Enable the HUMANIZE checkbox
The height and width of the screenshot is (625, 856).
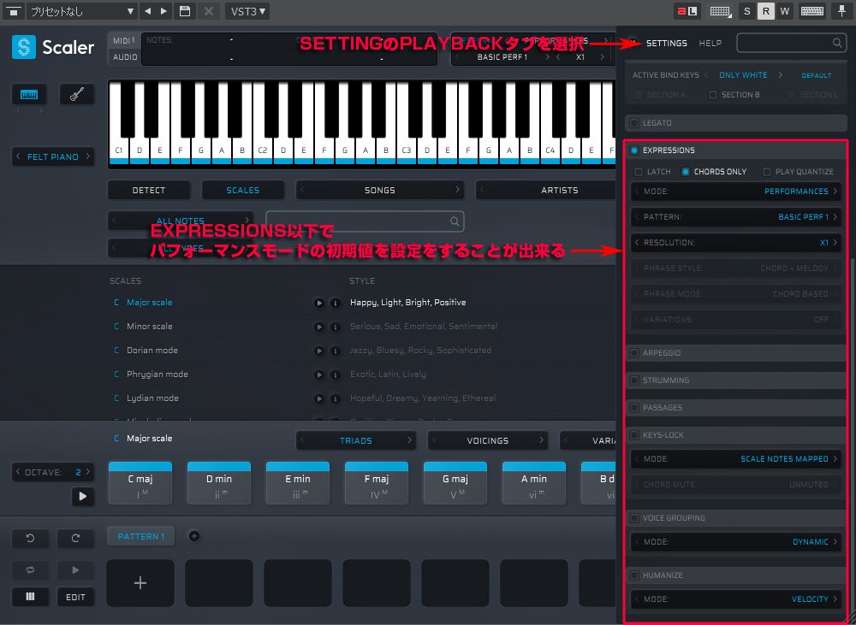pyautogui.click(x=633, y=575)
